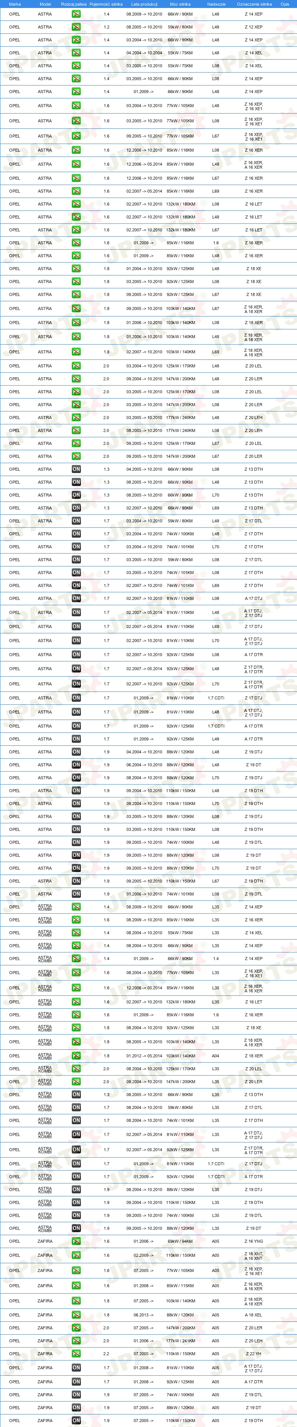297x1427 pixels.
Task: Click the production date 02.2009 ->
Action: point(144,1255)
